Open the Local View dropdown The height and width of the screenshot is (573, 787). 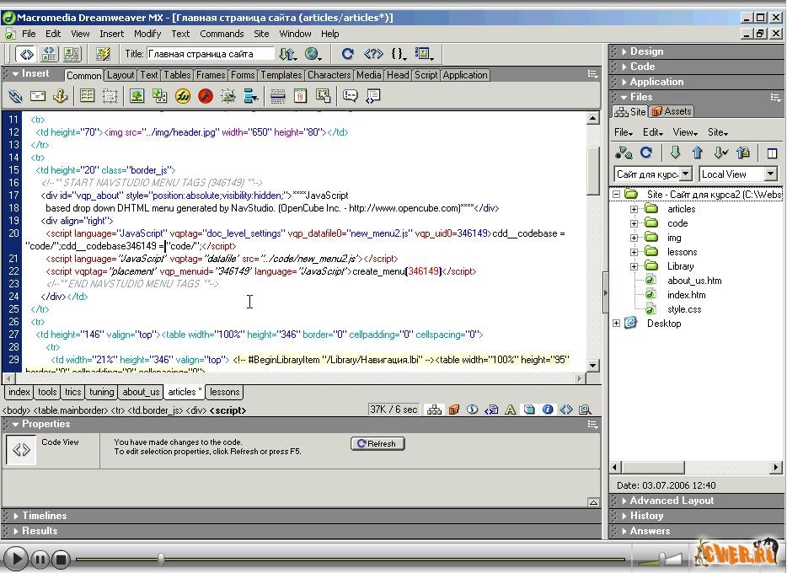(738, 174)
